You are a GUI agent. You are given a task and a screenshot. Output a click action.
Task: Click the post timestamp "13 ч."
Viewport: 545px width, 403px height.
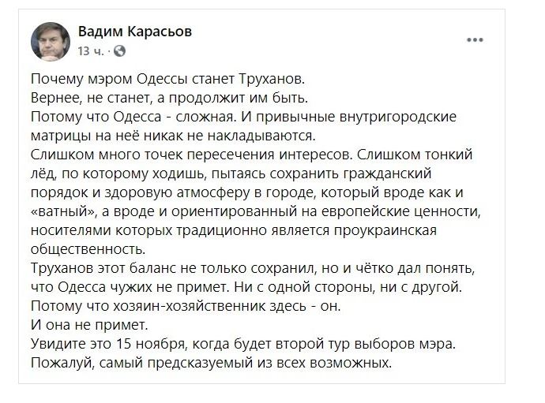point(88,50)
